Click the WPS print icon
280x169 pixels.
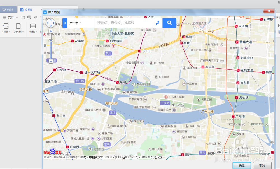coord(29,17)
